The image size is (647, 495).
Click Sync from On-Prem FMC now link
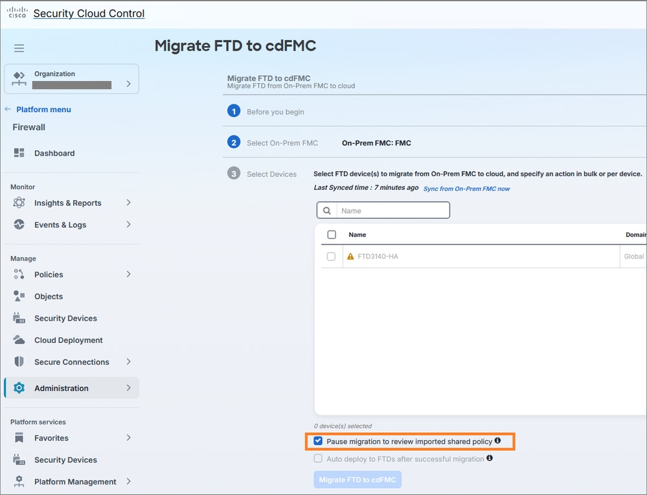(x=467, y=189)
